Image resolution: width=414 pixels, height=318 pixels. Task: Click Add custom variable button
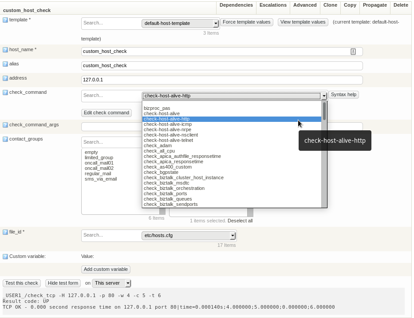[106, 270]
